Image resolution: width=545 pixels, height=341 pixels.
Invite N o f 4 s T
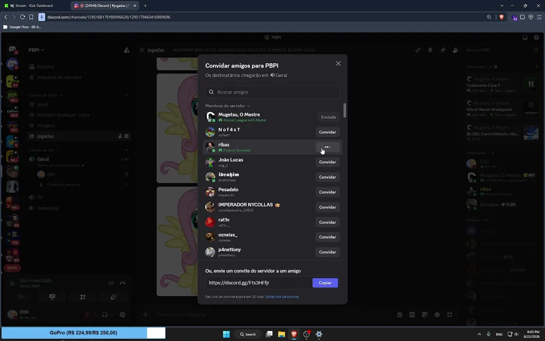point(327,132)
